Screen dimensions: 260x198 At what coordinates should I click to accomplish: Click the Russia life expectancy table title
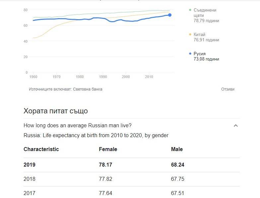click(x=96, y=136)
